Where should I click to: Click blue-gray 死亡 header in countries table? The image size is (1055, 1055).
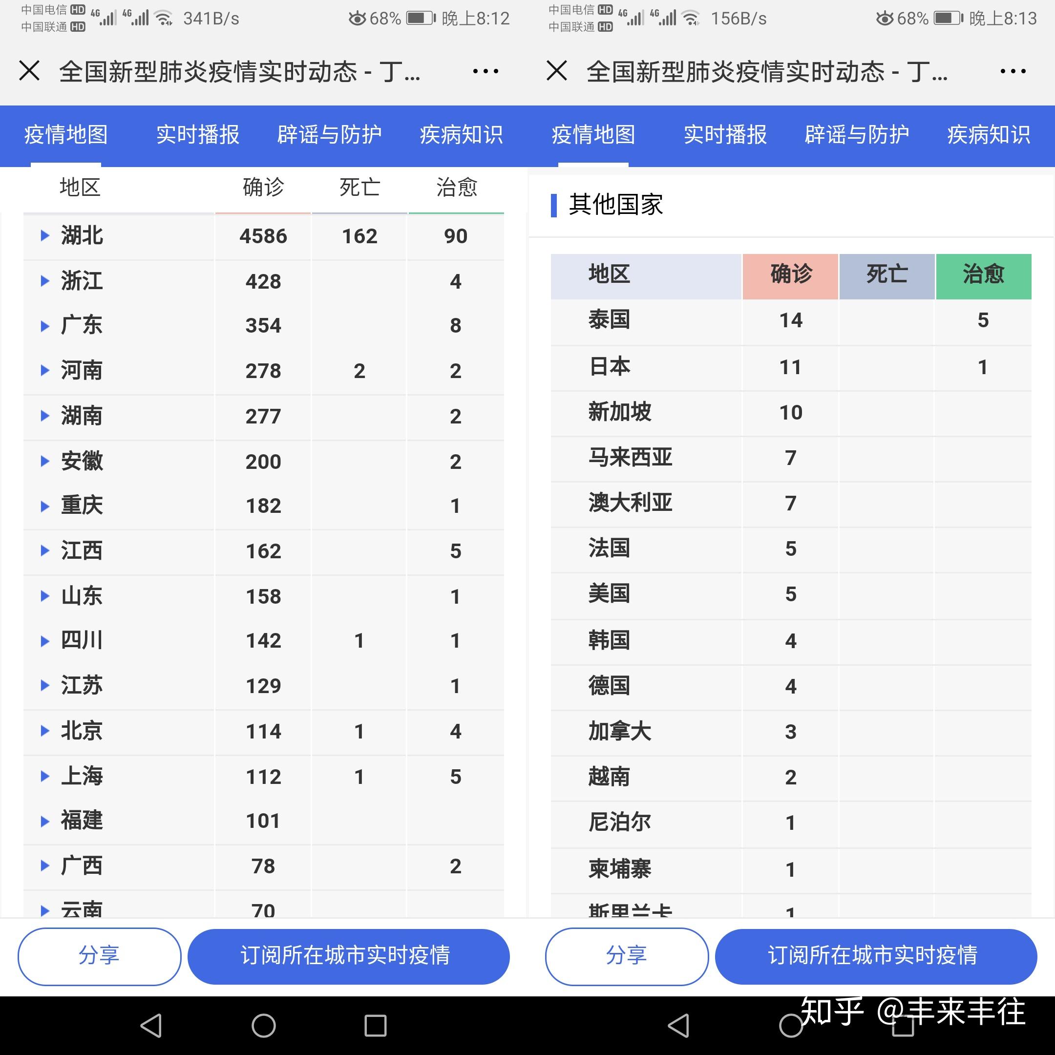coord(887,276)
